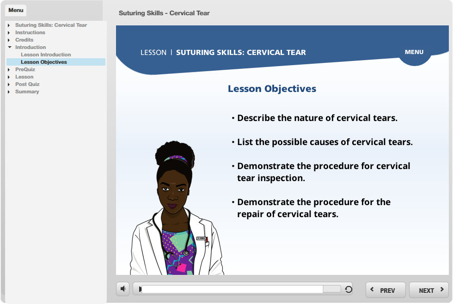Expand the Post Quiz section arrow

[x=9, y=85]
